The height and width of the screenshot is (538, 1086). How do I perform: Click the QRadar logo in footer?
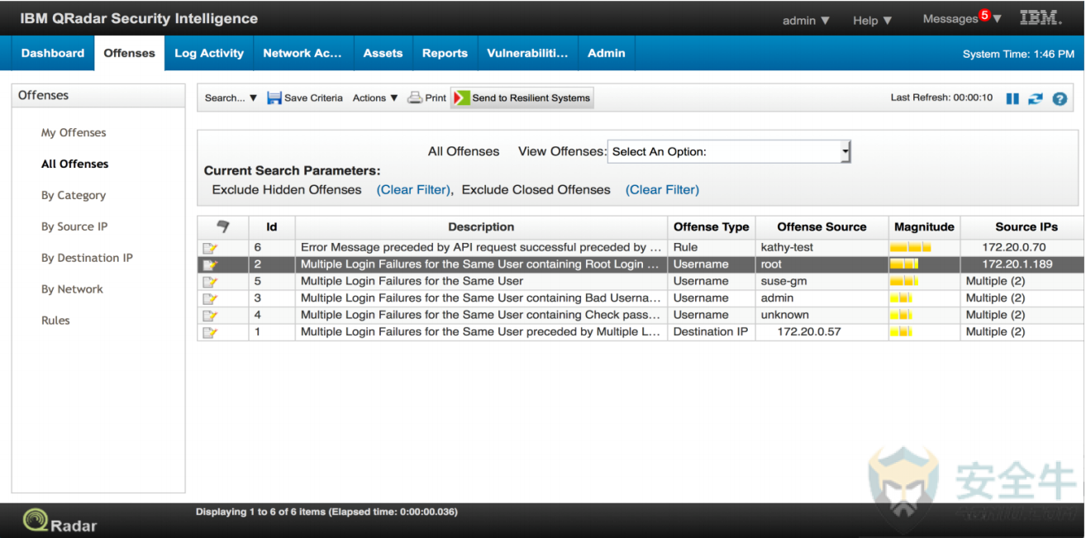click(x=60, y=521)
